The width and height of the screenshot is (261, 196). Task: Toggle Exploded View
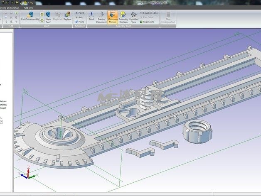[134, 17]
